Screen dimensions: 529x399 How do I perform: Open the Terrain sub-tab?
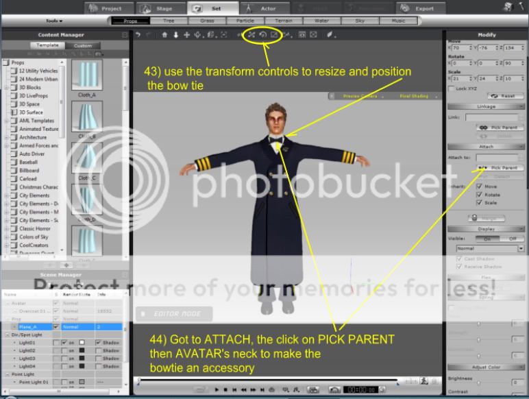click(283, 21)
